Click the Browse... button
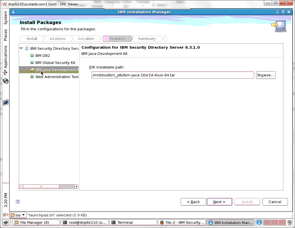 (x=266, y=75)
